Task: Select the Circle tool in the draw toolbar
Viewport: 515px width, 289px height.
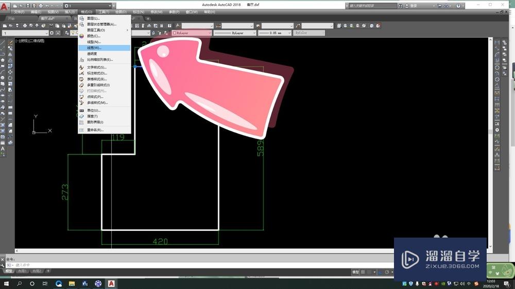Action: (x=3, y=78)
